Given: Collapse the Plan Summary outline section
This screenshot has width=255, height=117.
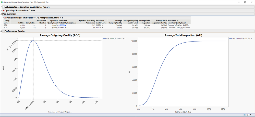Looking at the screenshot, I should click(x=1, y=14).
